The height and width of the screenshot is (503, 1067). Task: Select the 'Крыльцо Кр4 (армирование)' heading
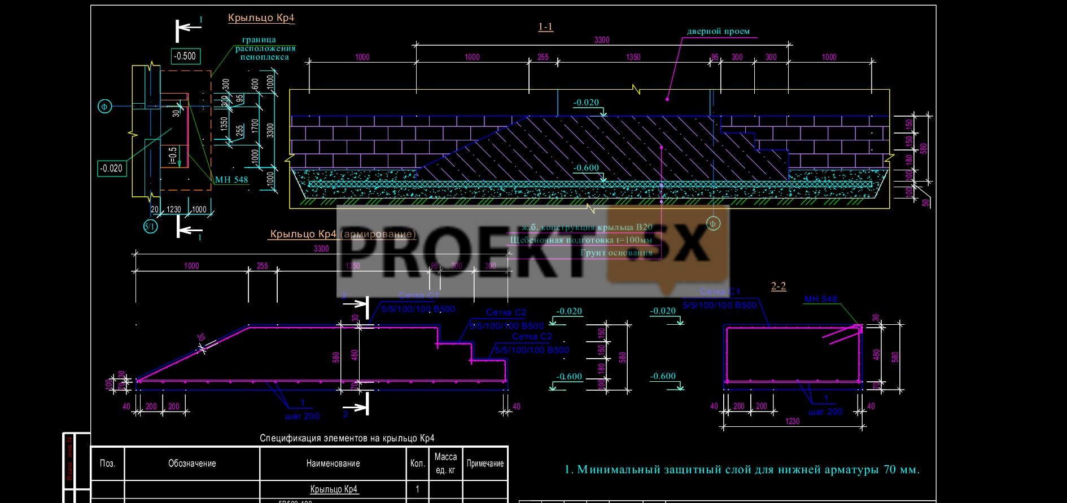click(343, 234)
